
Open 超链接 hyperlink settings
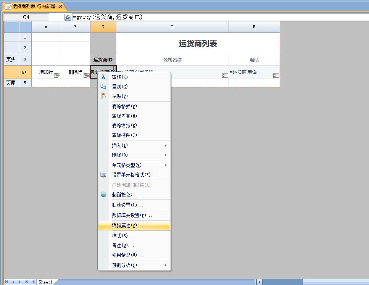pyautogui.click(x=125, y=195)
